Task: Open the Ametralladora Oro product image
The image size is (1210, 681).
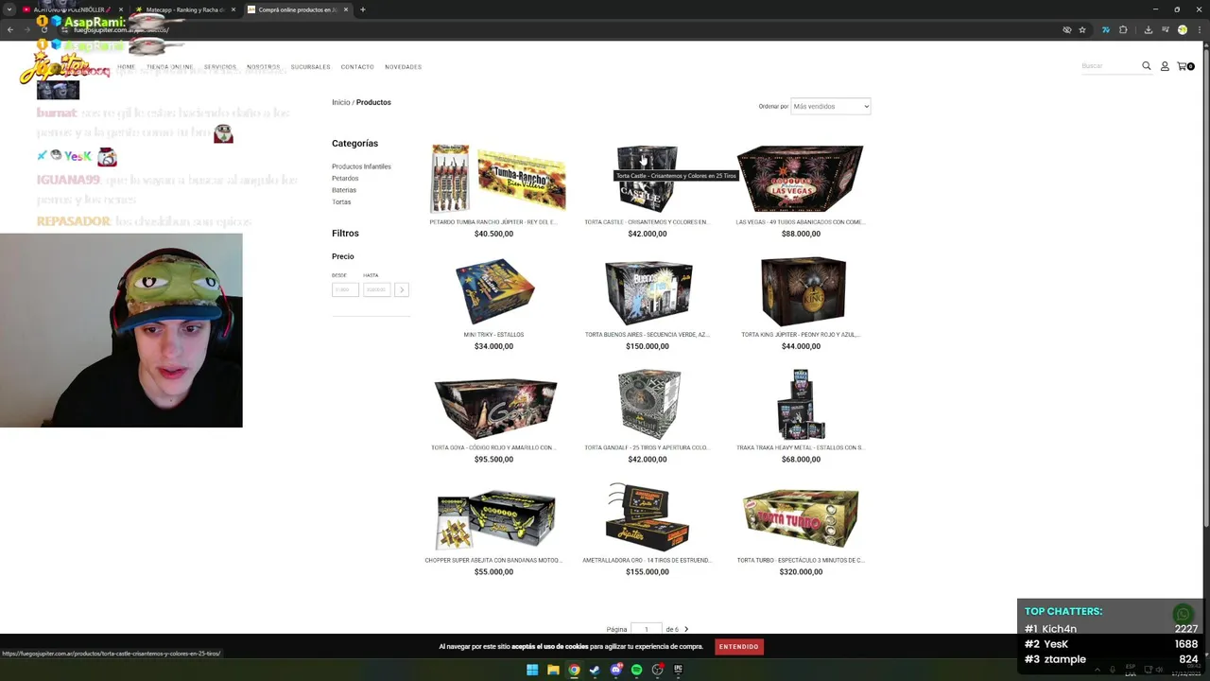Action: pyautogui.click(x=648, y=516)
